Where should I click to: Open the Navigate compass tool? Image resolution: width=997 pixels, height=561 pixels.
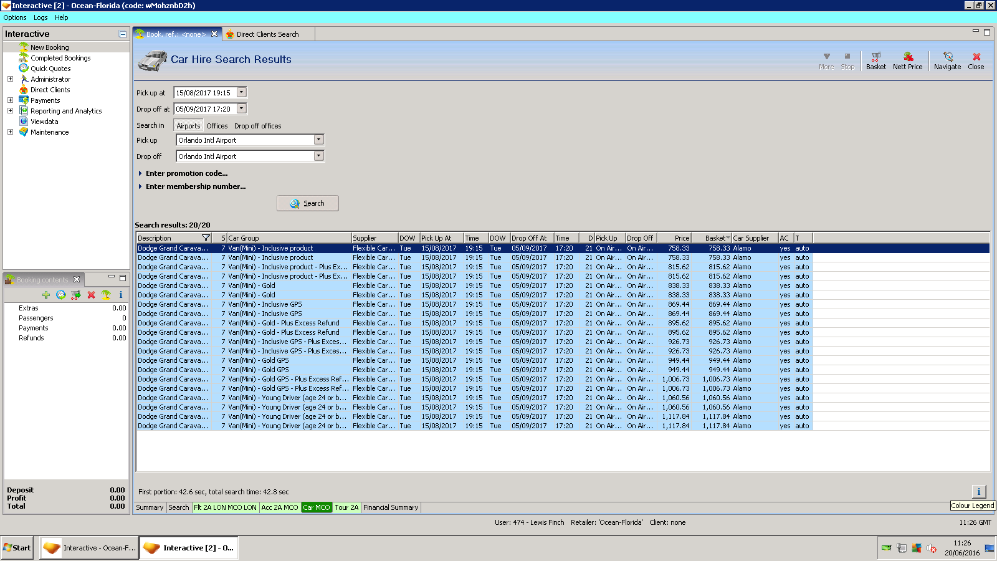[x=947, y=60]
